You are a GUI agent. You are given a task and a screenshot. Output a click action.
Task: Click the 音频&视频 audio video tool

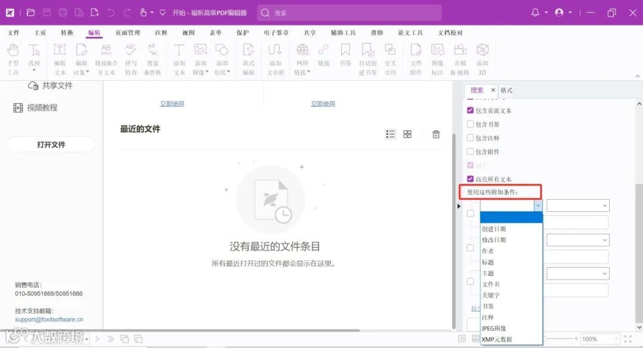(460, 59)
